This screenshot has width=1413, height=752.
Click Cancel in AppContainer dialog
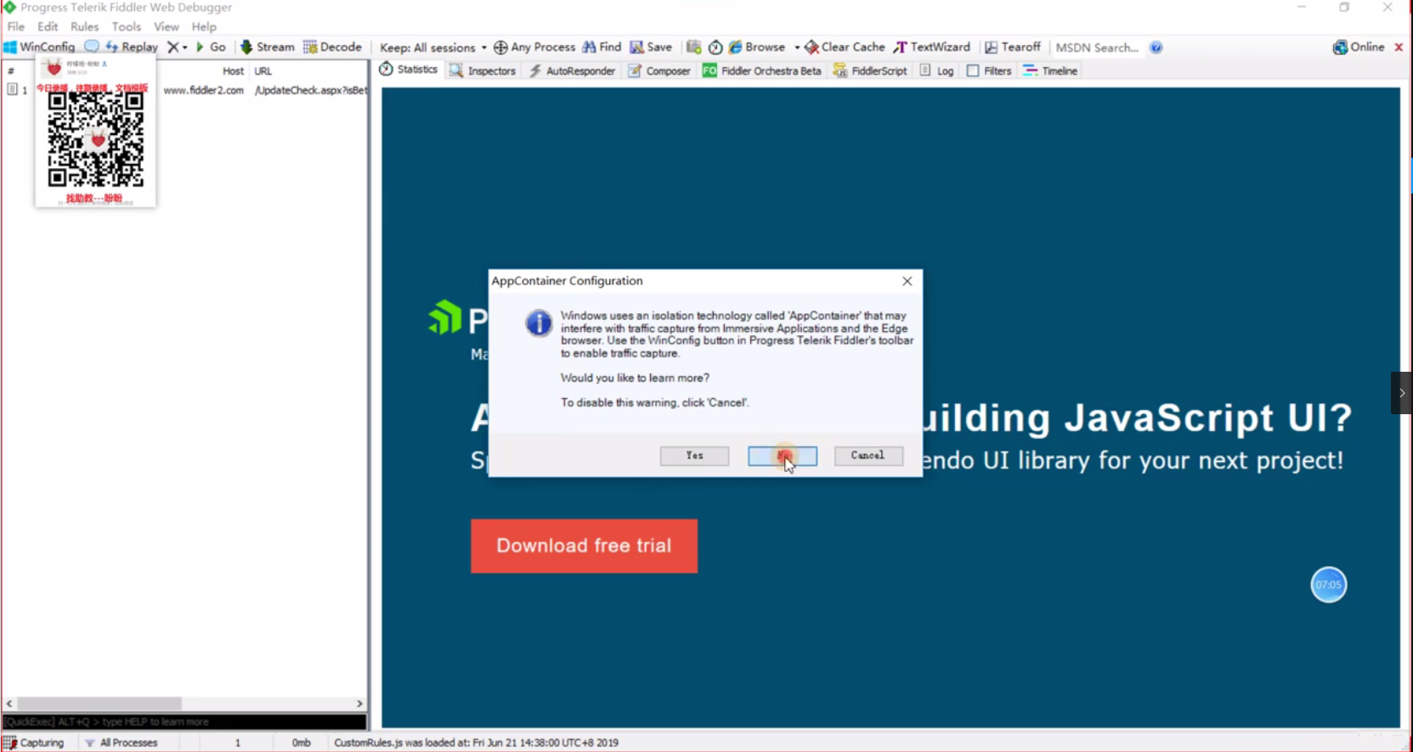pos(868,456)
